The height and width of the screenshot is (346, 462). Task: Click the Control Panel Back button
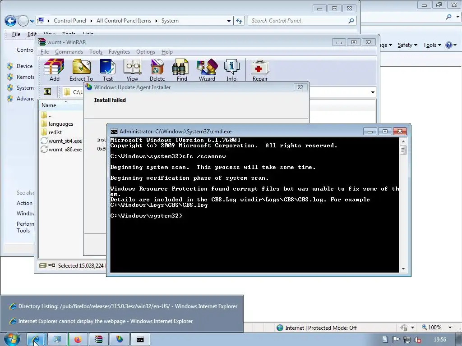point(11,21)
